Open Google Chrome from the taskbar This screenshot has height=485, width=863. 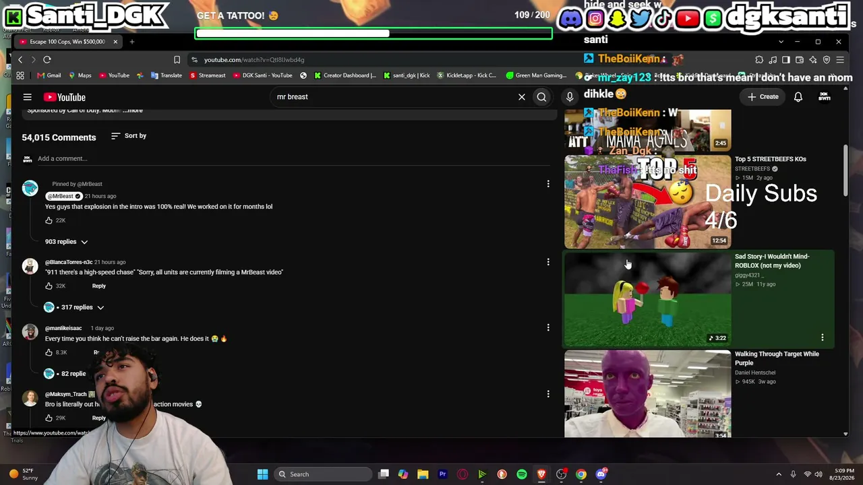point(581,474)
